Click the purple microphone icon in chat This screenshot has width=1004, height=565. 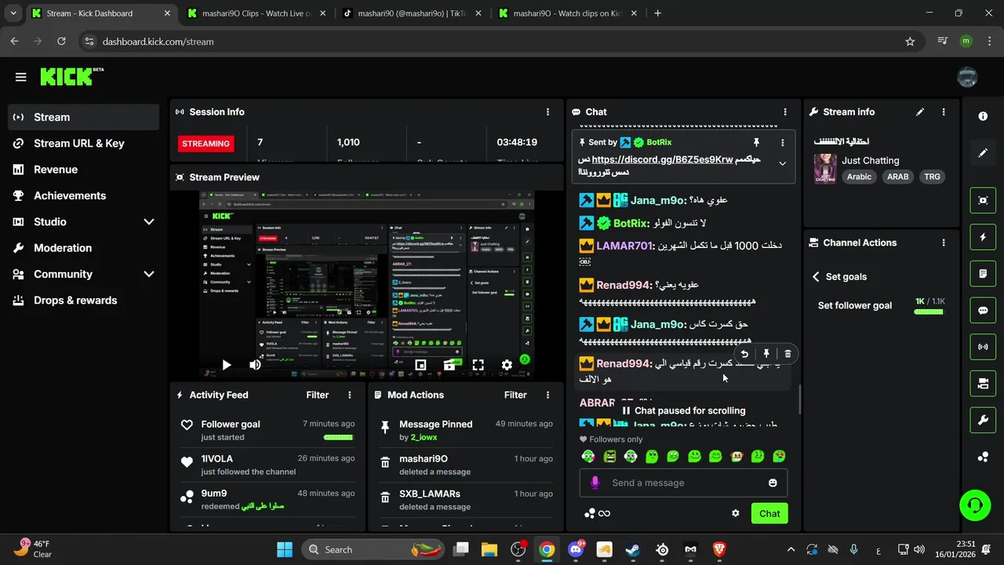(x=595, y=483)
